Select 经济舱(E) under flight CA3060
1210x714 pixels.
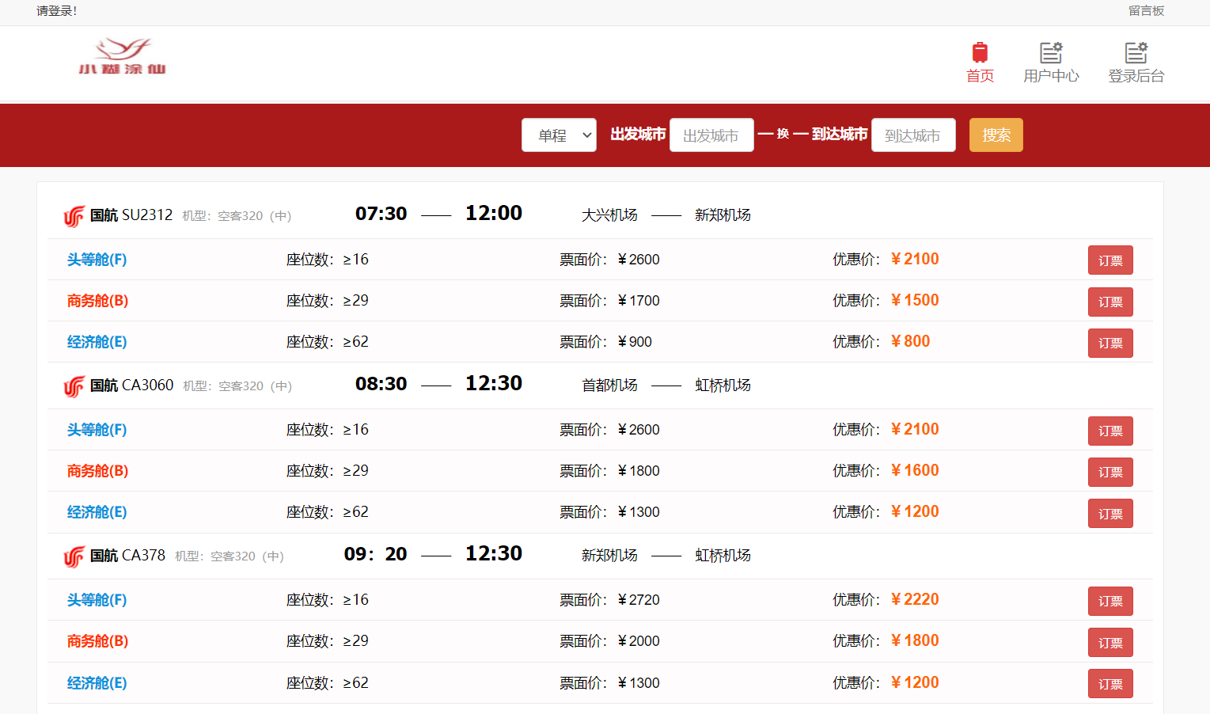pyautogui.click(x=97, y=512)
